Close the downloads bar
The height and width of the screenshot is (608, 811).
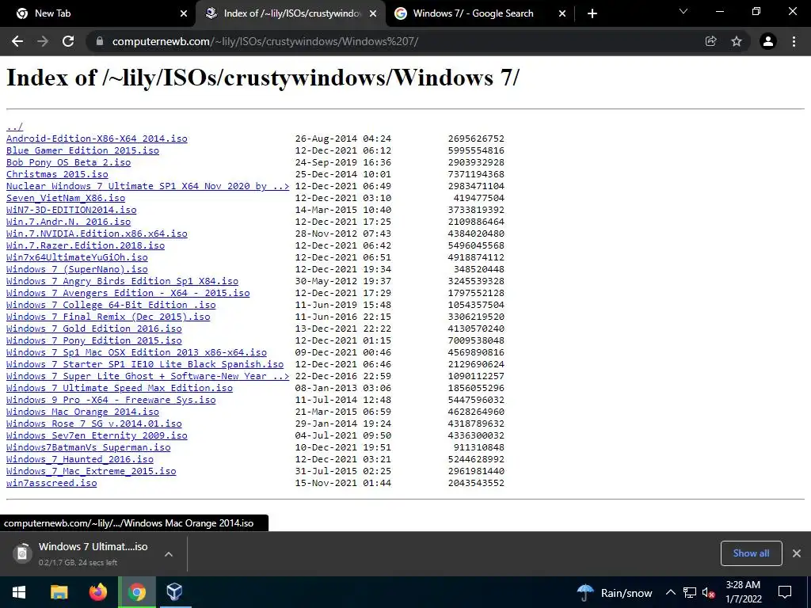tap(797, 553)
